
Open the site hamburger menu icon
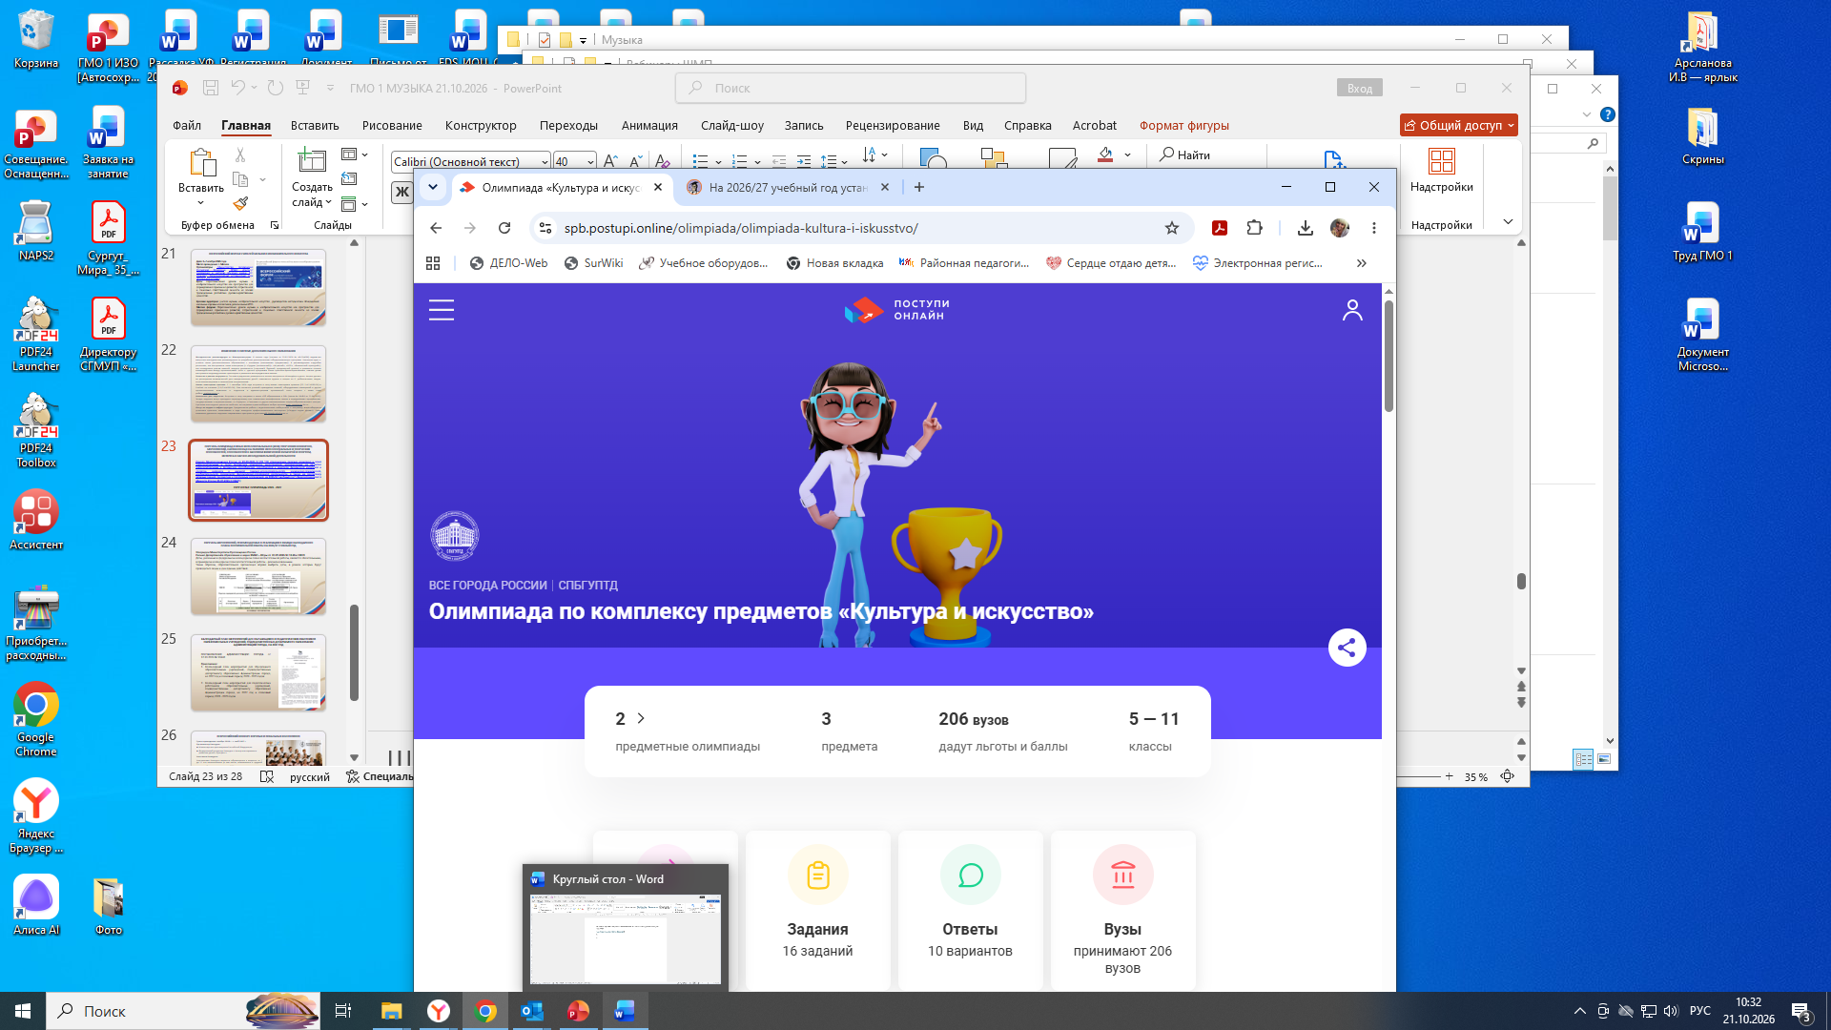pos(442,310)
